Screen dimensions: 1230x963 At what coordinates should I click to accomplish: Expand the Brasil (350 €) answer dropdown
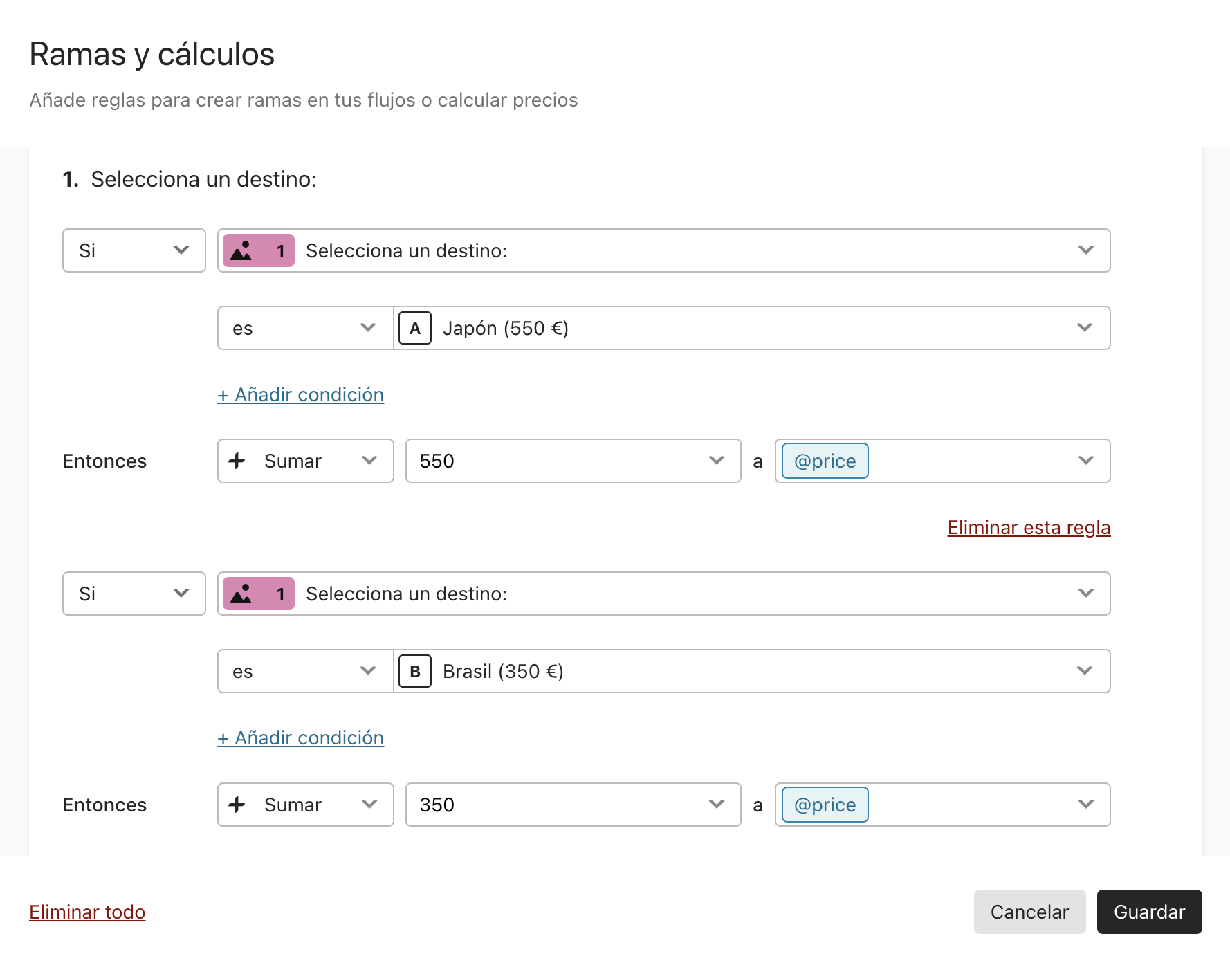[752, 671]
